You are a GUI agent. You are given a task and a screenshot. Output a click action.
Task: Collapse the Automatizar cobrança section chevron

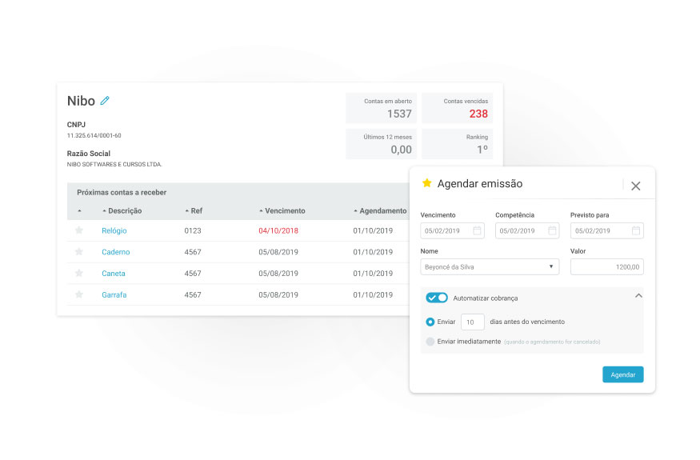638,296
